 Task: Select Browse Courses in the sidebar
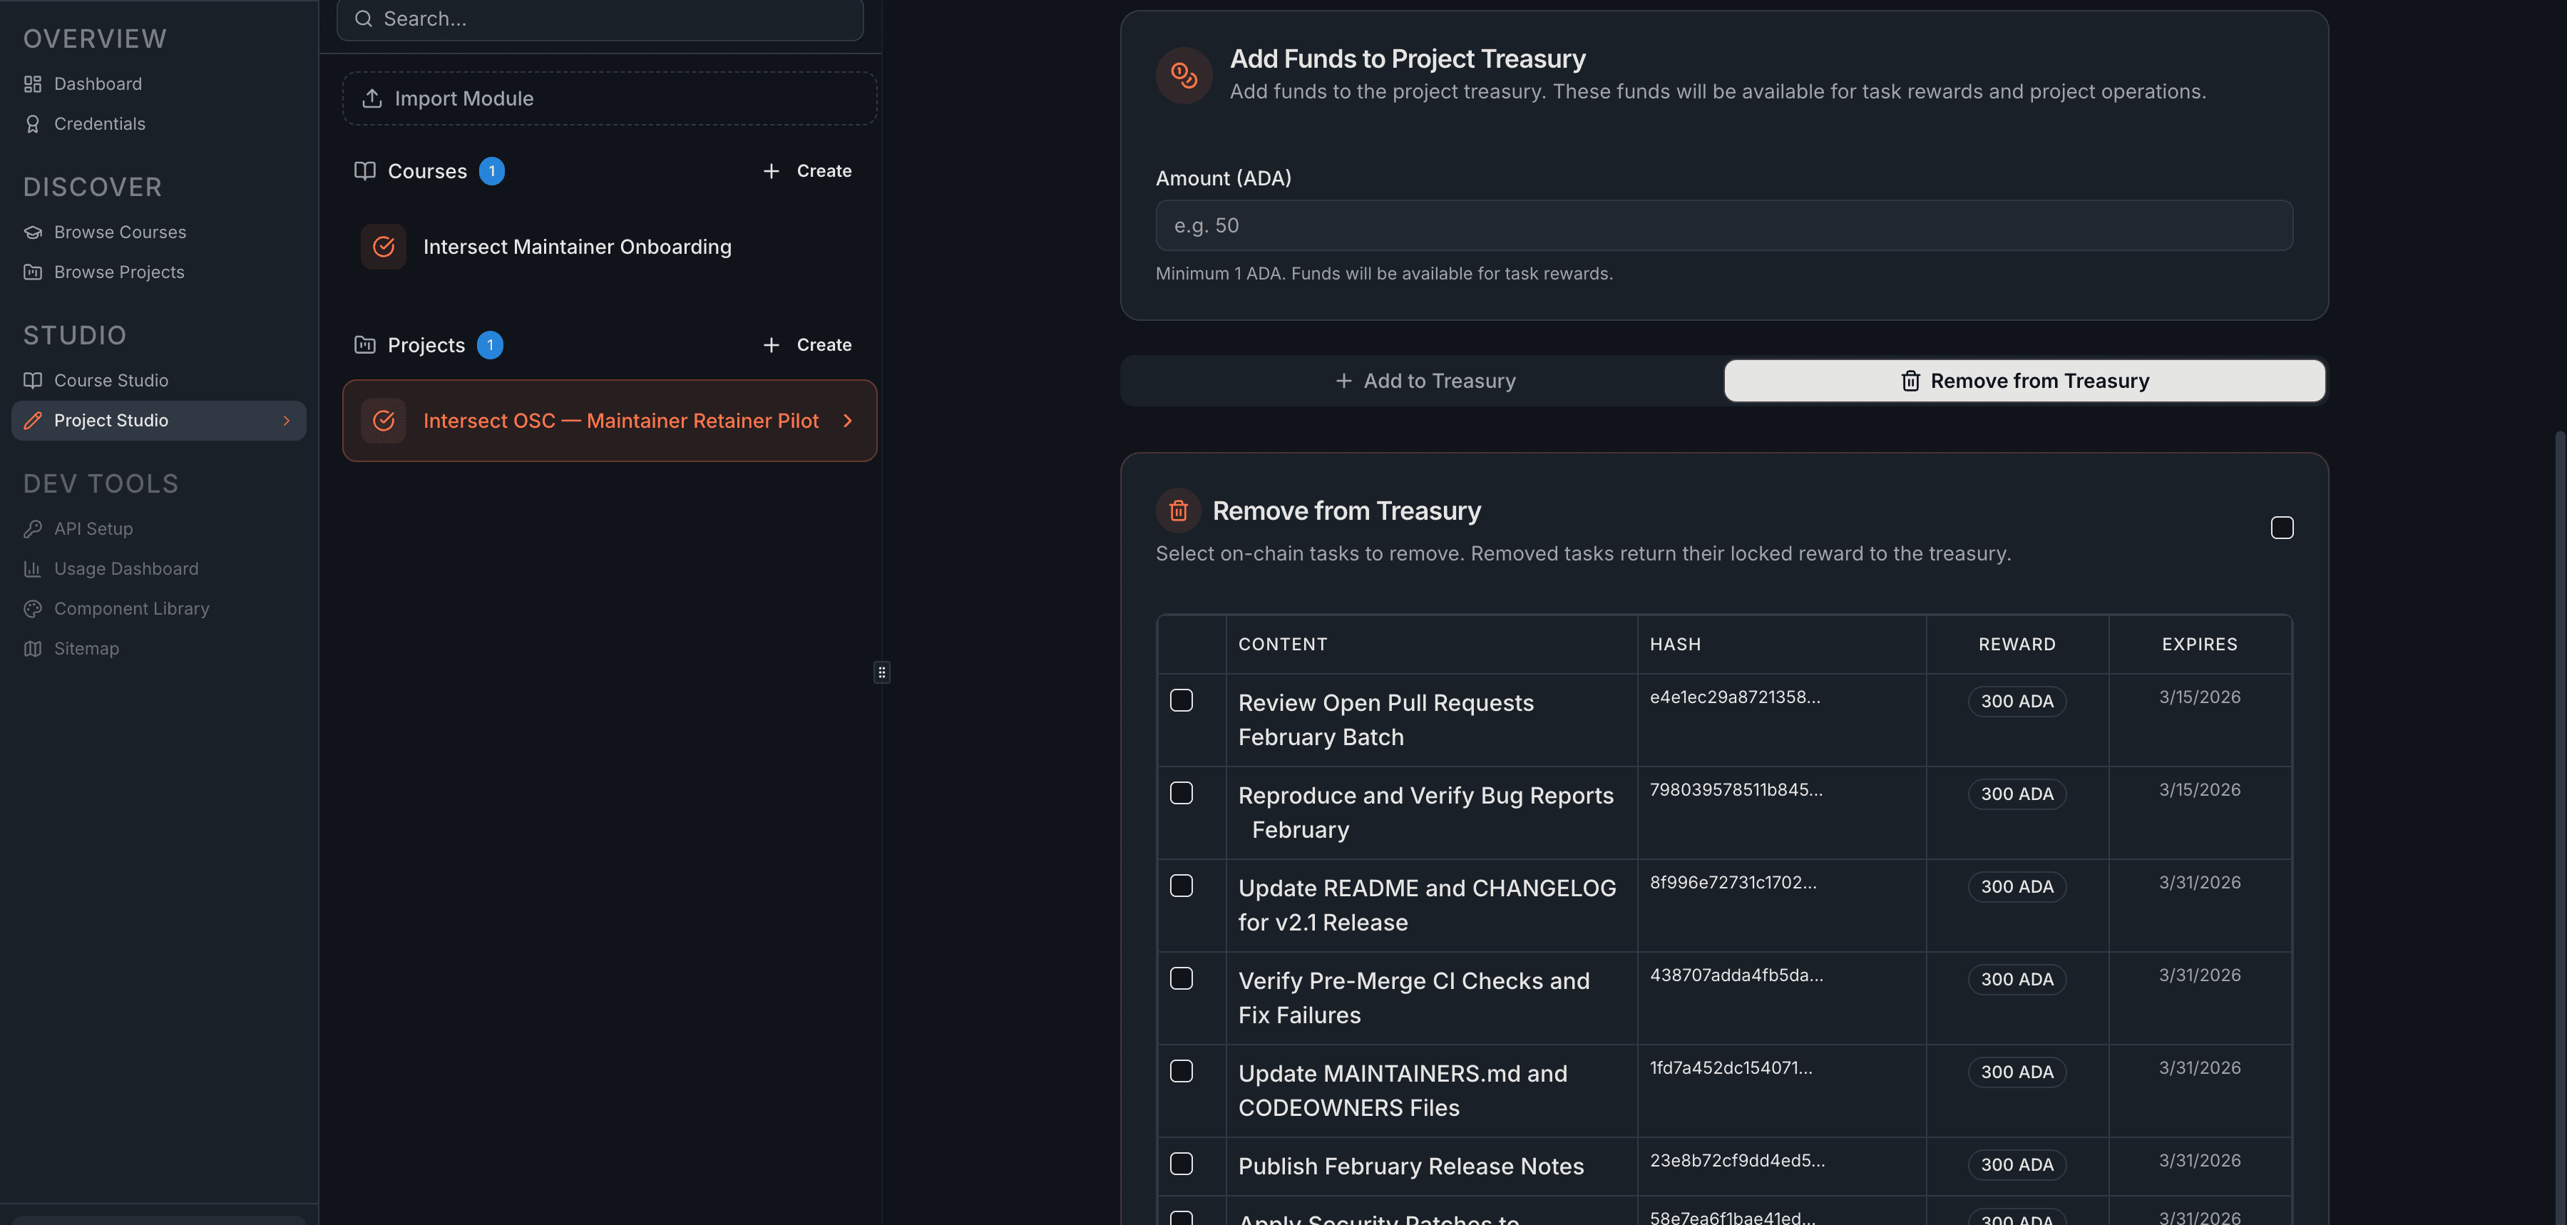(x=120, y=231)
